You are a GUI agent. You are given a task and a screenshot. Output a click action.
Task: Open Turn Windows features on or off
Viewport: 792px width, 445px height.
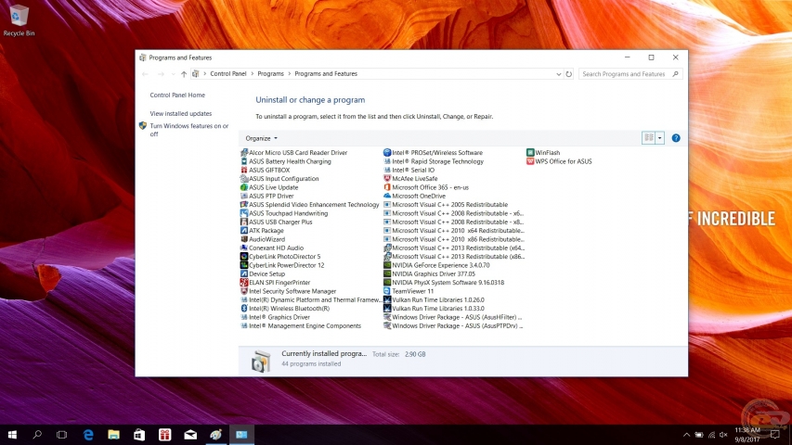188,130
